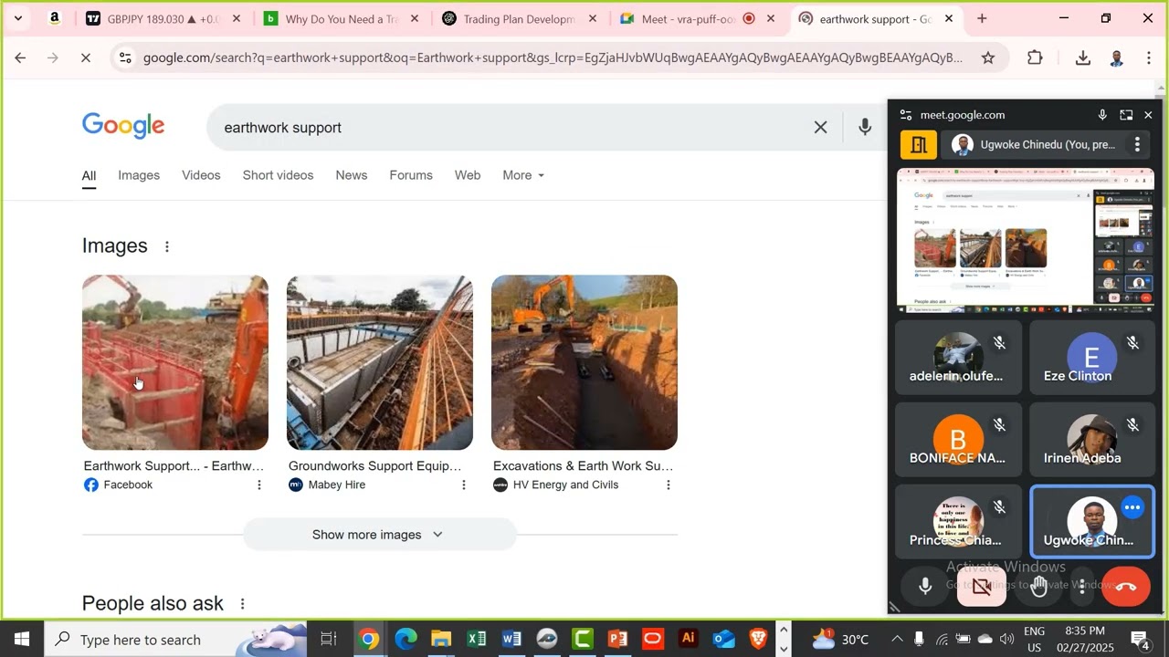
Task: Launch Adobe Illustrator from the taskbar
Action: pos(689,639)
